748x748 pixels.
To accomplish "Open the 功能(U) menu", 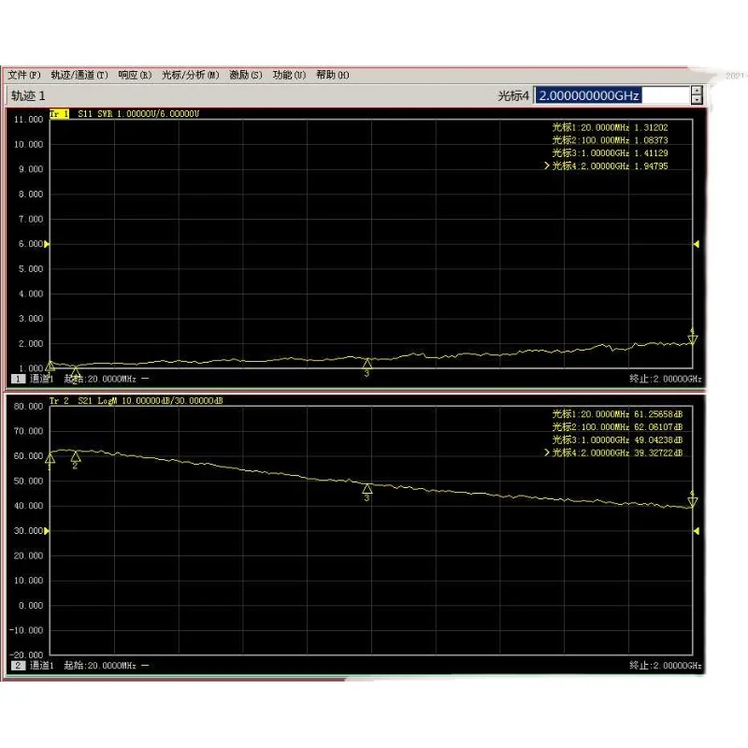I will (x=289, y=75).
